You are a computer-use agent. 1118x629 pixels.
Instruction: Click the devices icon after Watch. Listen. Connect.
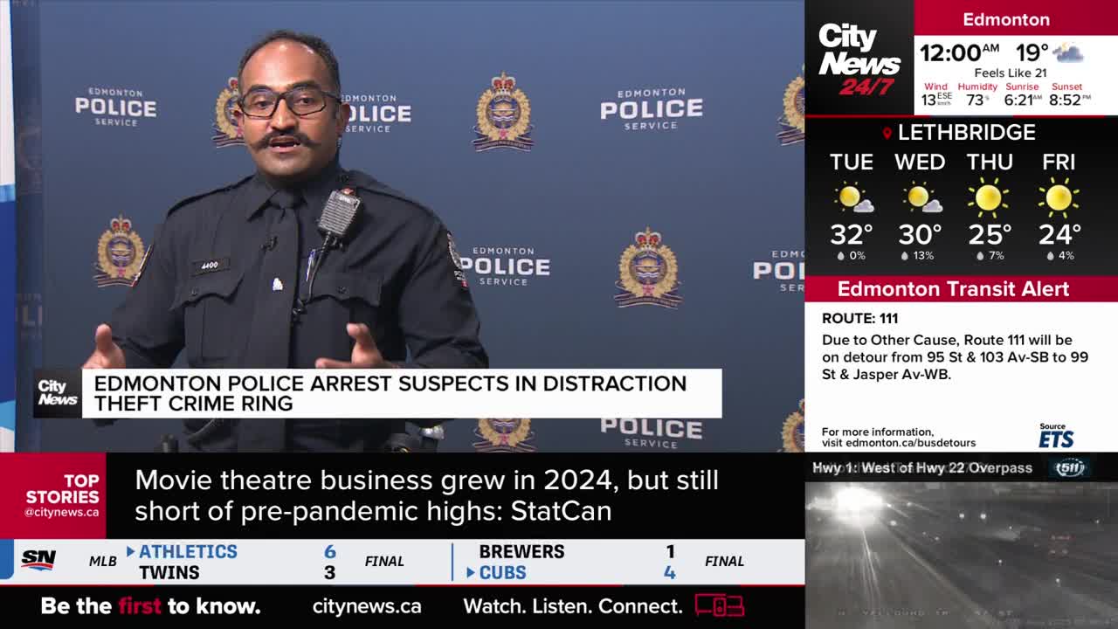click(720, 605)
